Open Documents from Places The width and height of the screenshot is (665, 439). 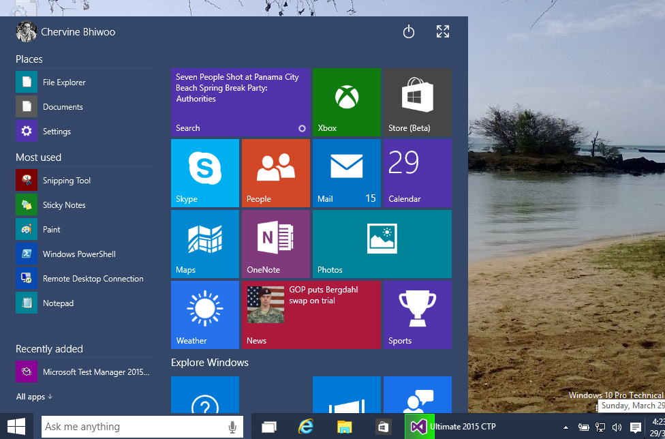pyautogui.click(x=84, y=107)
